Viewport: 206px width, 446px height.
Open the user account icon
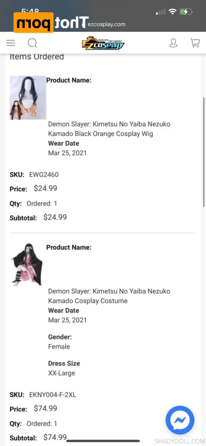(173, 43)
